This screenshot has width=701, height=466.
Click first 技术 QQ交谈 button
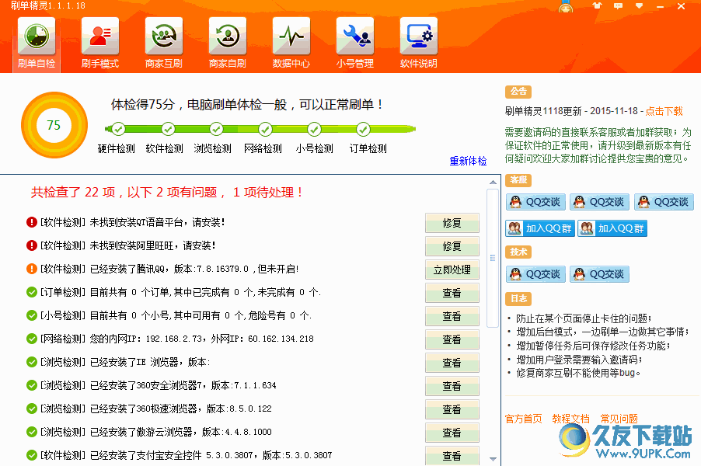[x=536, y=274]
